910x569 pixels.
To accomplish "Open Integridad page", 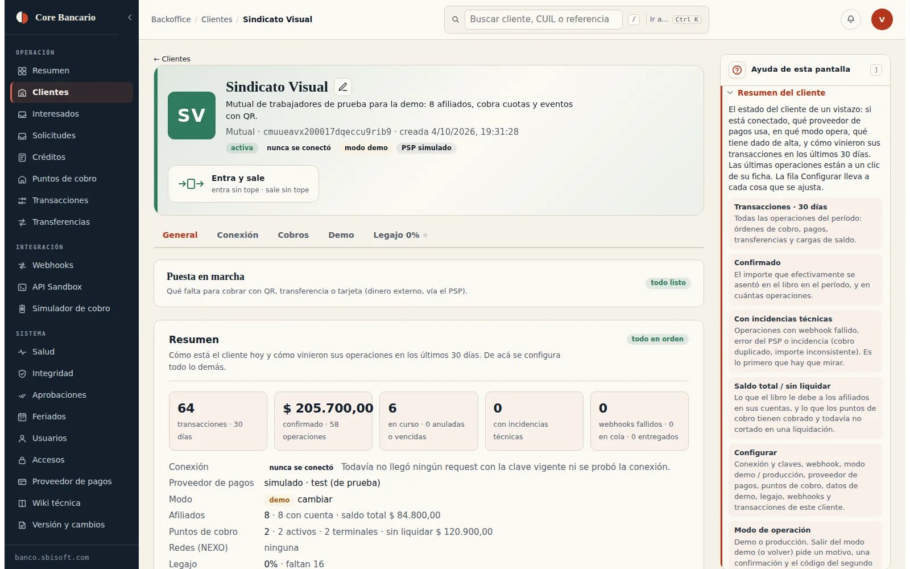I will [72, 373].
